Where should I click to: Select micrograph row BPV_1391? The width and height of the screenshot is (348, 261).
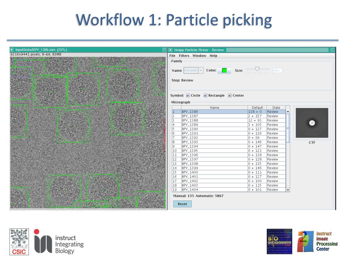pos(229,133)
